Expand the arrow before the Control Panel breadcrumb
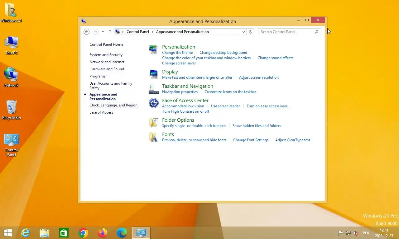The width and height of the screenshot is (399, 239). point(123,32)
